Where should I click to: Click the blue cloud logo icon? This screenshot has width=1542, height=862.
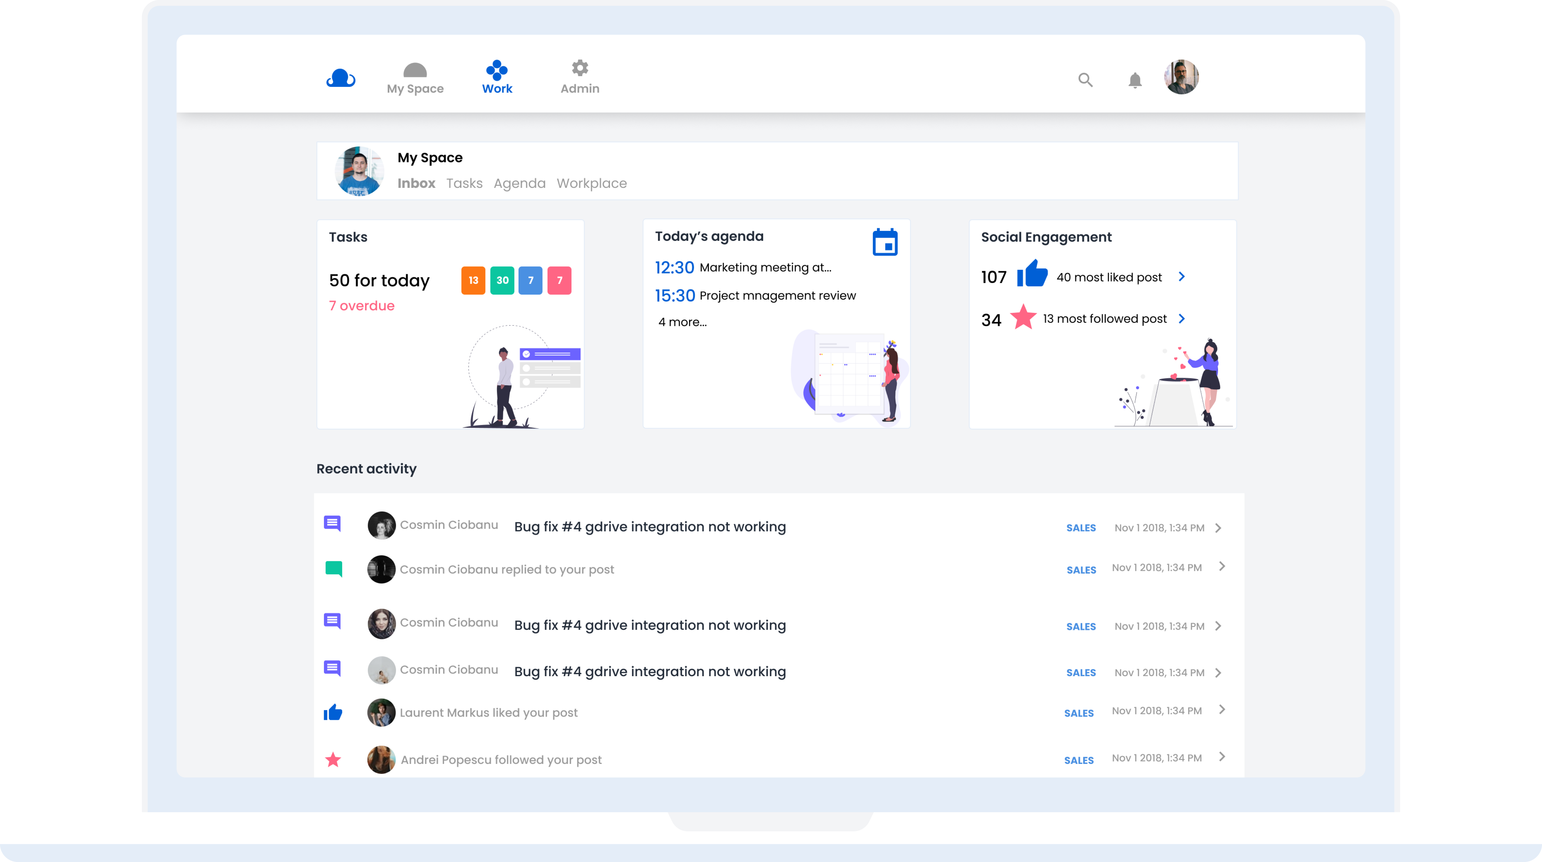point(340,78)
